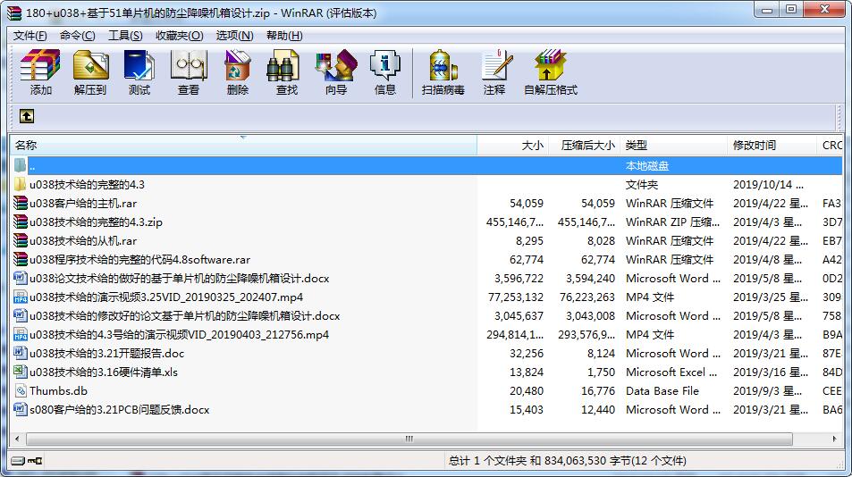Click icon of u038技术给的完整的4.3.zip
852x477 pixels.
coord(20,222)
